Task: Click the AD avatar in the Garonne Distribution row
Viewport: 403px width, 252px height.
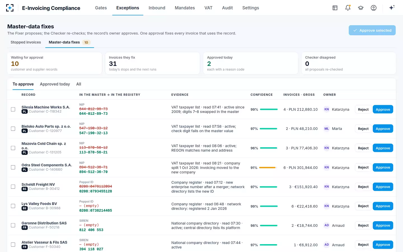Action: (327, 225)
